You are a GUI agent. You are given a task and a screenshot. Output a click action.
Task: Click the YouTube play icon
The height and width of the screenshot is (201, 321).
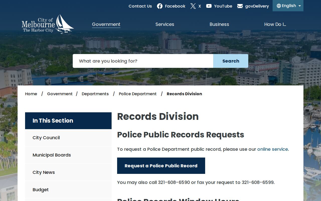[x=209, y=6]
